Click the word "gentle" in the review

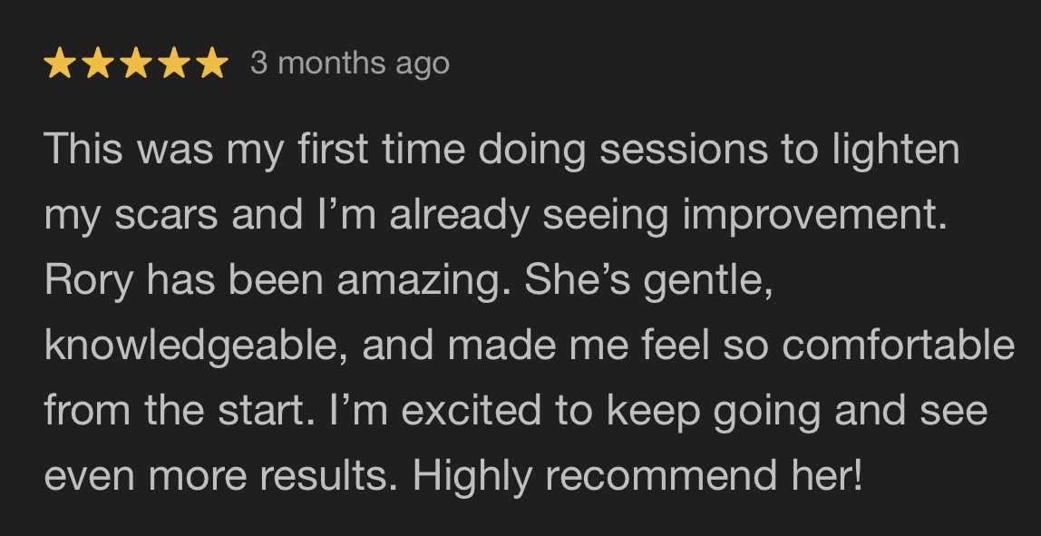click(x=707, y=281)
